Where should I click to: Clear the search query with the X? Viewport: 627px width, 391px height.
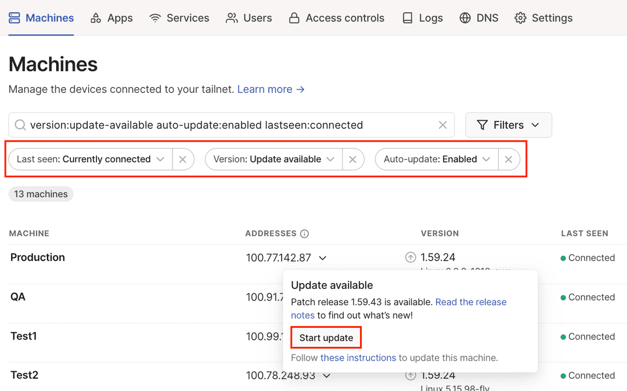(x=442, y=125)
